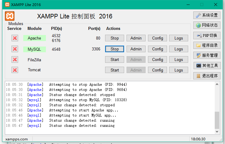Screen dimensions: 225x144
Task: Open 系统设置 (system settings) wrench button
Action: tap(207, 15)
